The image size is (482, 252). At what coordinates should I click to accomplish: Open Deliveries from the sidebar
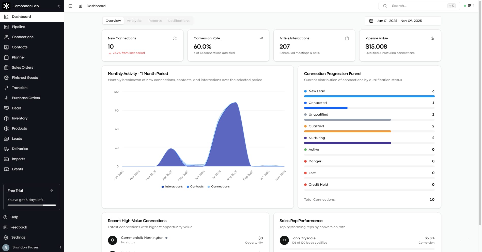point(20,149)
